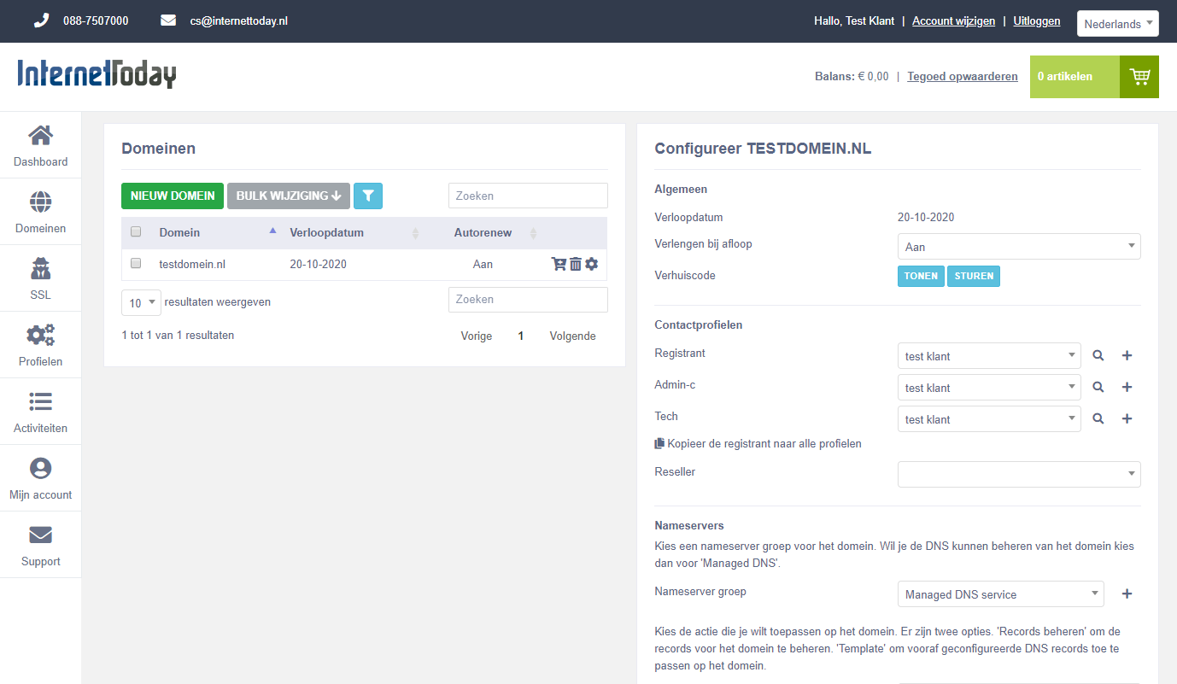Open the Activiteiten list icon
This screenshot has height=684, width=1177.
pos(40,401)
